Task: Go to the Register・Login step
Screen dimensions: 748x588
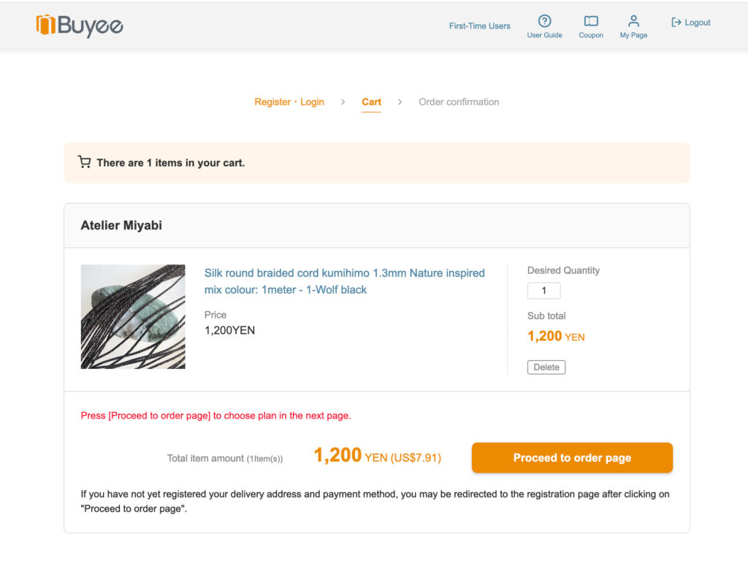Action: pyautogui.click(x=289, y=102)
